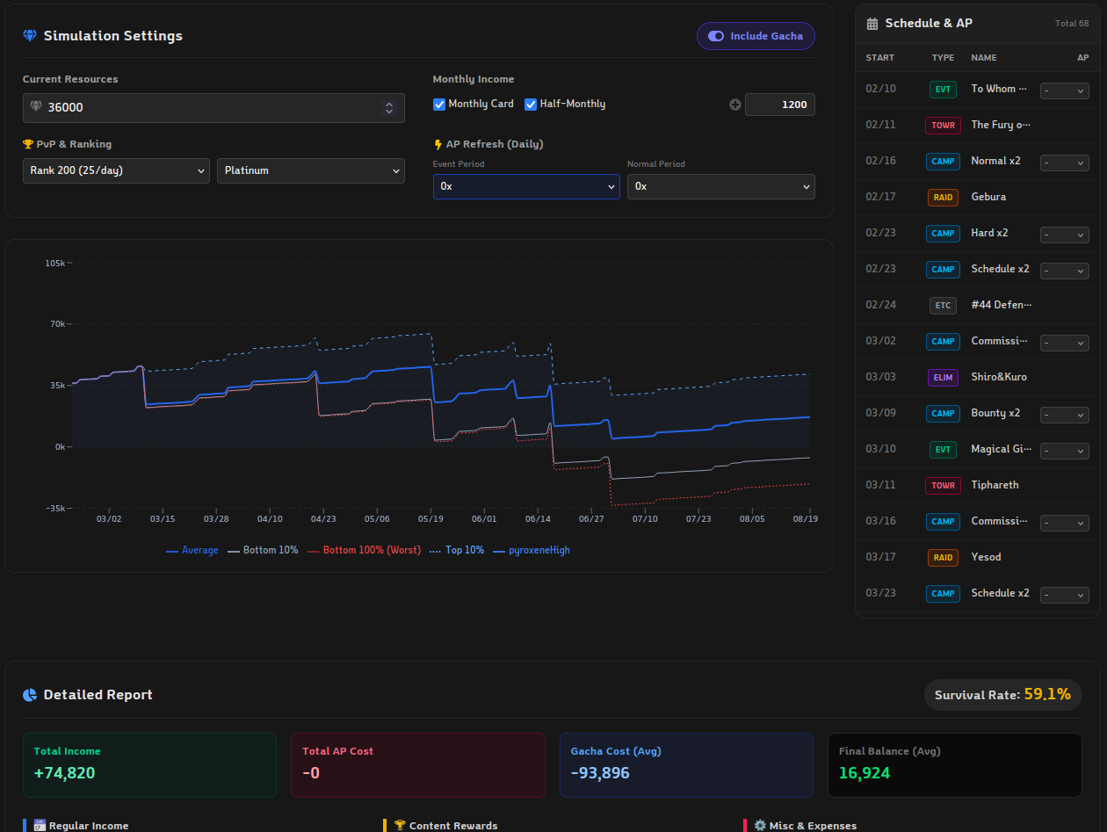1107x832 pixels.
Task: Click the TOWR badge for Tiphareth
Action: [943, 486]
